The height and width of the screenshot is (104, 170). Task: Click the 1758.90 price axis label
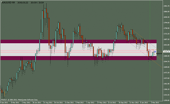166,28
